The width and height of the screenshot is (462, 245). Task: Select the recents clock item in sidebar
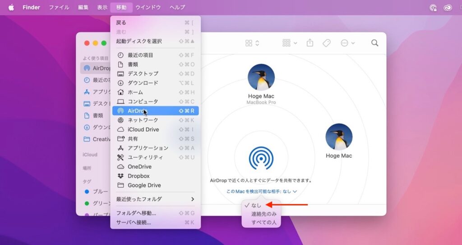[x=96, y=80]
